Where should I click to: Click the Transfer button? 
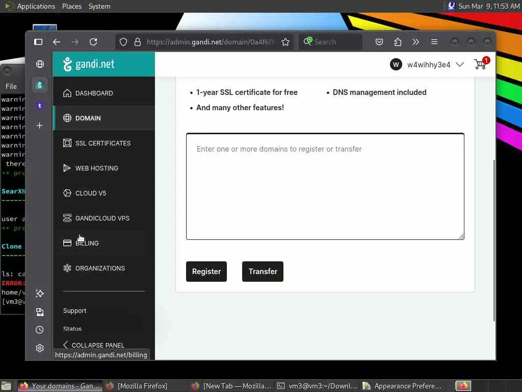click(x=263, y=272)
